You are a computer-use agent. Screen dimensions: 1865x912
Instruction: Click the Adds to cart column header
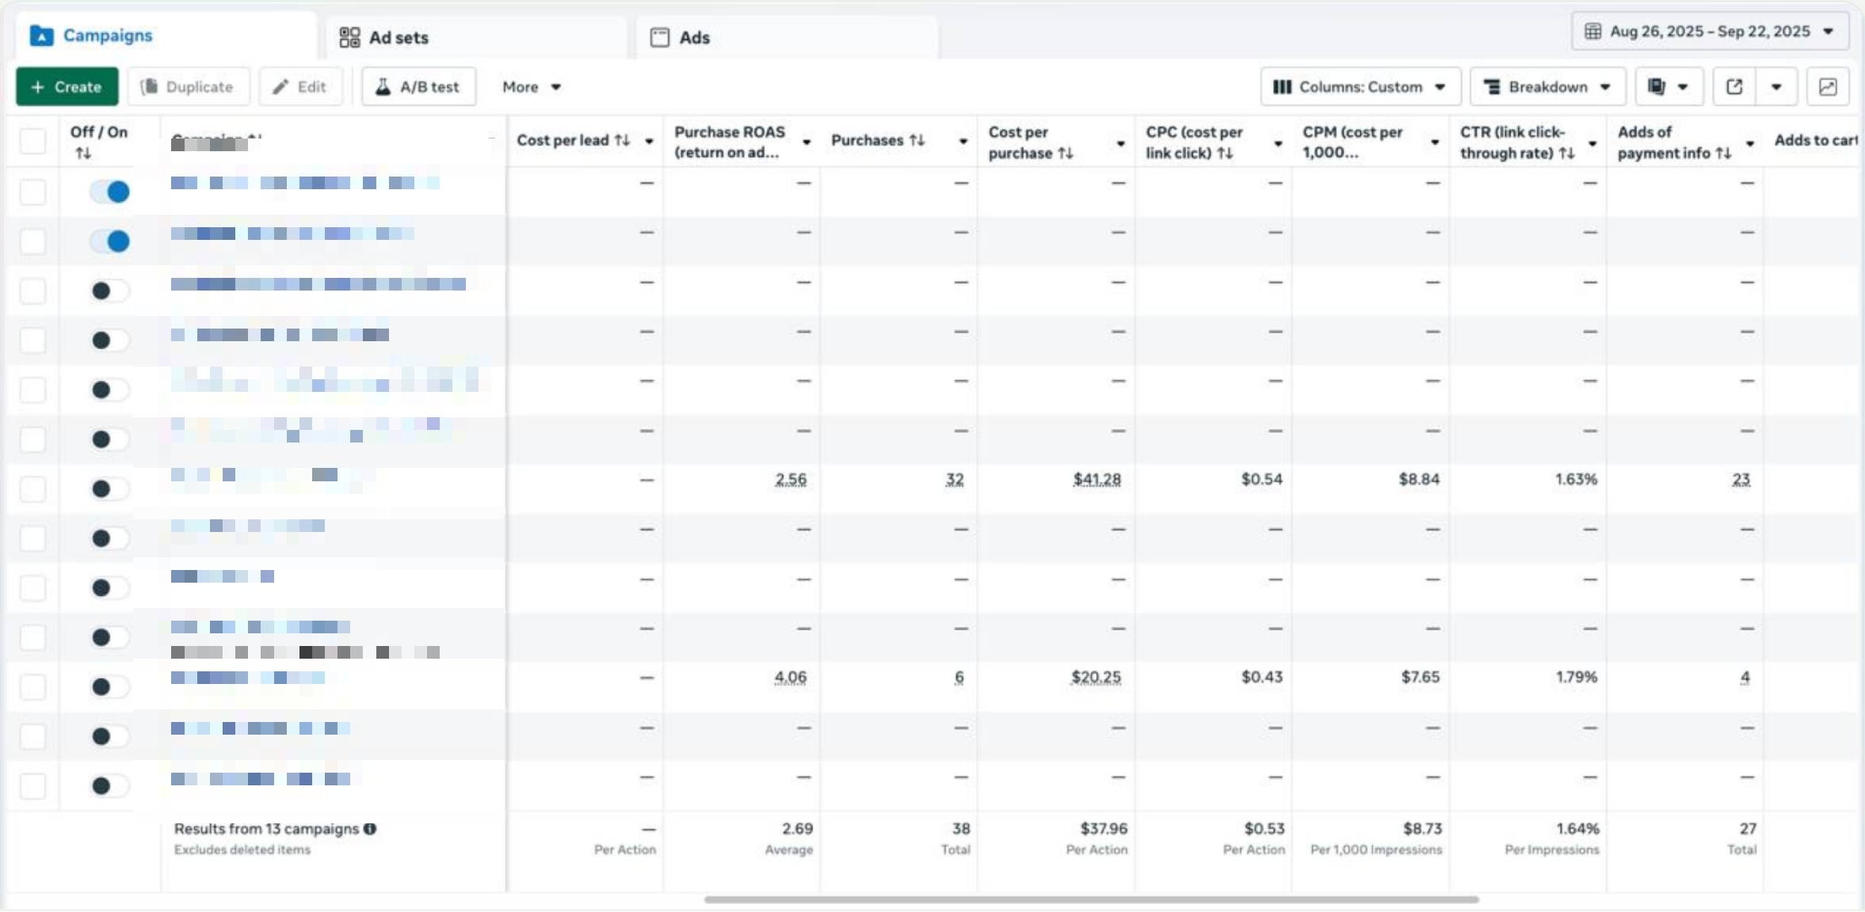tap(1815, 140)
